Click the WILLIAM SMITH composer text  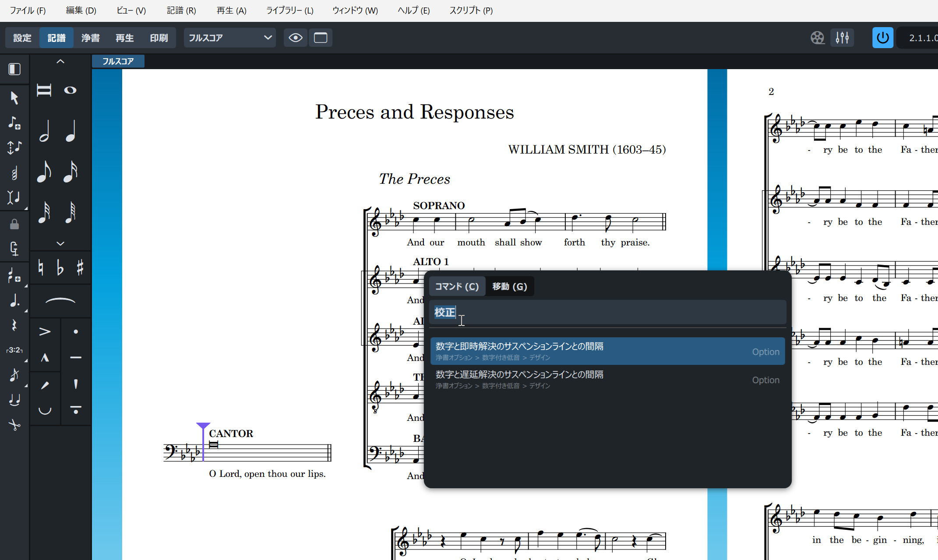(587, 150)
